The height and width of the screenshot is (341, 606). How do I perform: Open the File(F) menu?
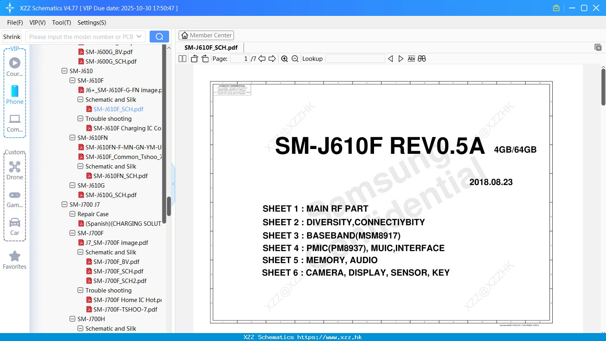click(x=15, y=23)
